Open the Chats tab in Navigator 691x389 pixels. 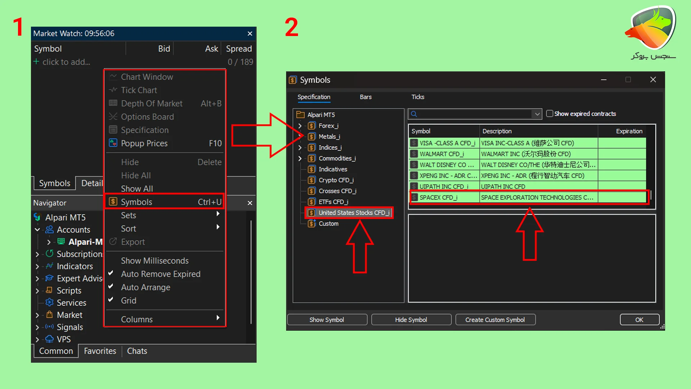tap(137, 351)
